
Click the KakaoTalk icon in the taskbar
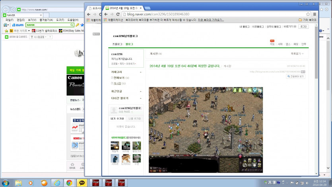point(82,183)
